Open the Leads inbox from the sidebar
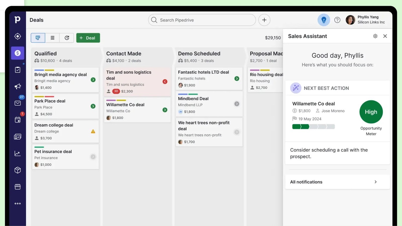Screen dimensions: 402x226 (x=18, y=36)
